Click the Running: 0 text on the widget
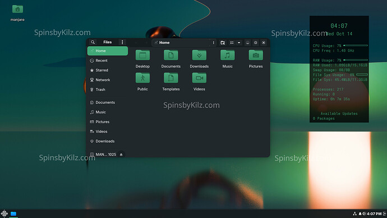 pos(324,94)
